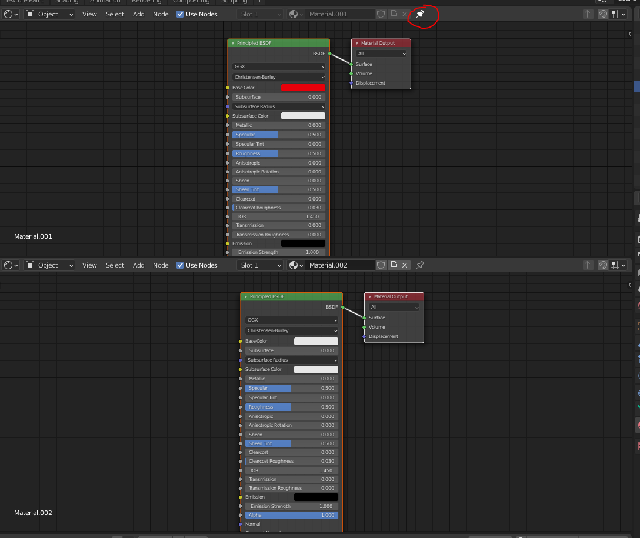Collapse upper Principled BSDF node via triangle
Viewport: 640px width, 538px height.
point(233,44)
